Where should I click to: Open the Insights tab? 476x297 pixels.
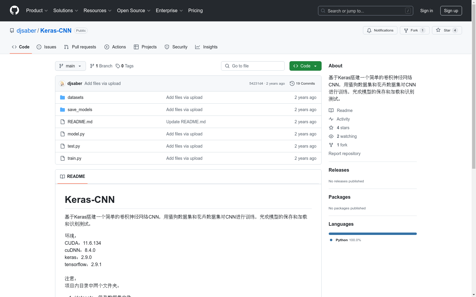pos(206,47)
